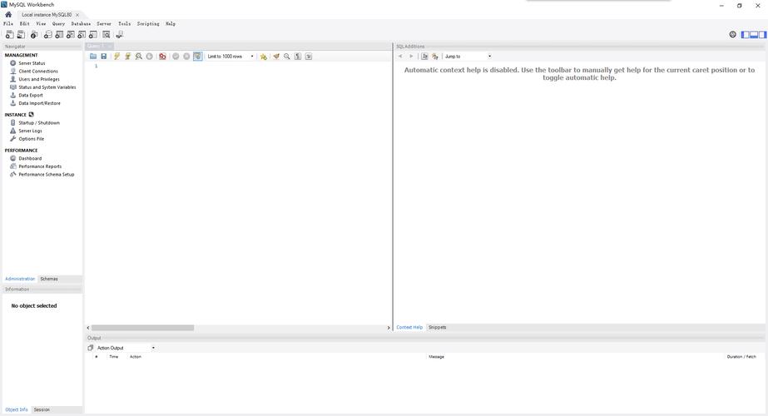Open the Edit menu
768x416 pixels.
tap(24, 23)
